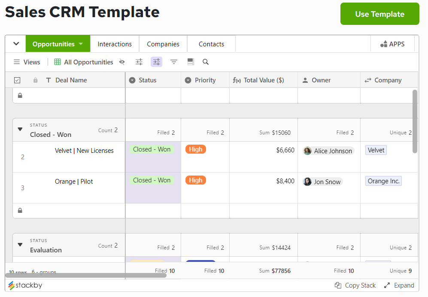Click Sum $14424 summary in Evaluation group
428x297 pixels.
click(275, 248)
